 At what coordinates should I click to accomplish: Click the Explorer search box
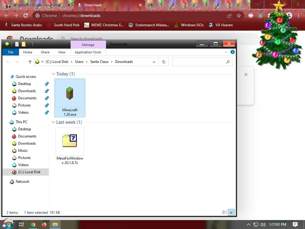pyautogui.click(x=202, y=62)
